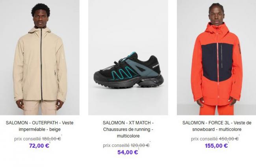The width and height of the screenshot is (256, 167).
Task: Click the SALOMON FORCE 3L snowboard title
Action: click(217, 126)
